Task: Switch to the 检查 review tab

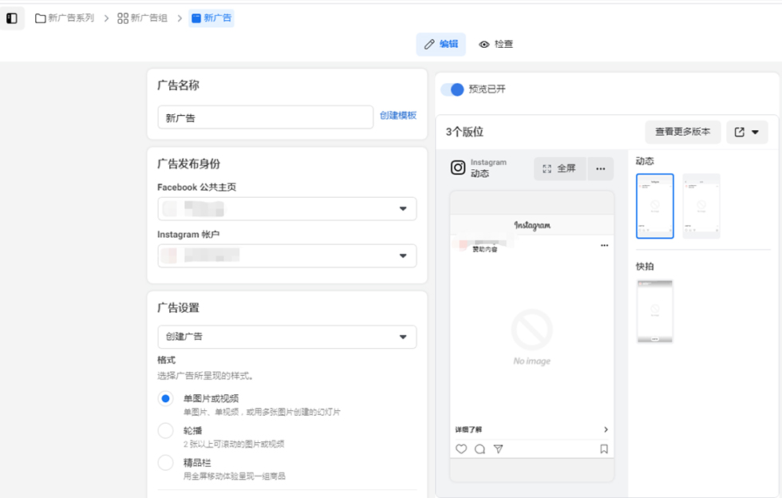Action: click(x=496, y=45)
